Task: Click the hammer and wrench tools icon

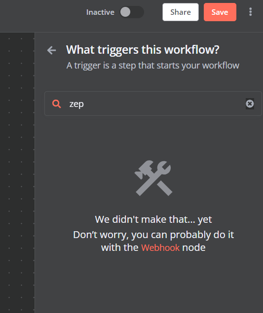Action: coord(153,178)
